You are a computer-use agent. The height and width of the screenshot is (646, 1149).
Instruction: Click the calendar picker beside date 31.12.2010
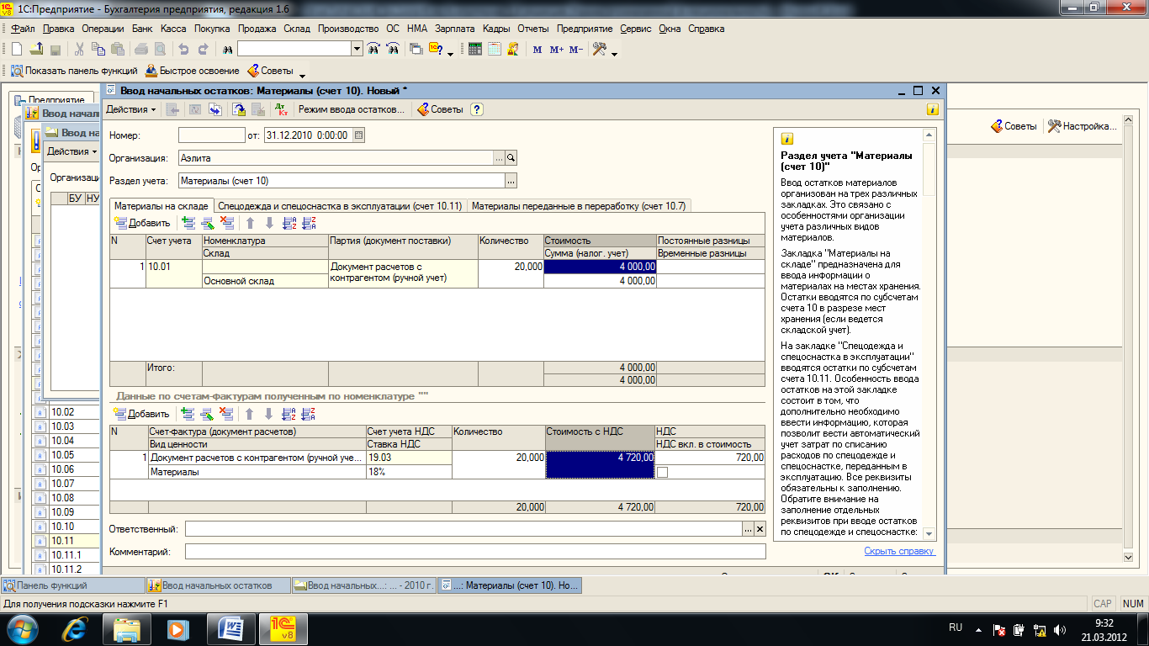[x=359, y=135]
